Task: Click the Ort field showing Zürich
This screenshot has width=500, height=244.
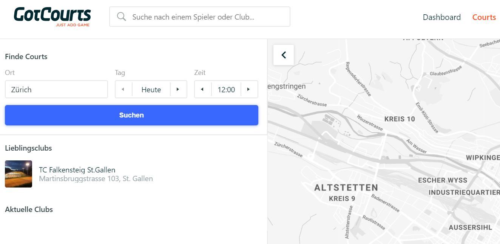Action: (56, 90)
